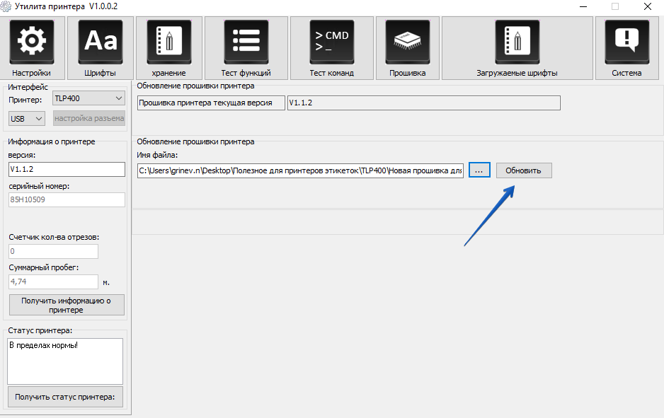Expand the TLP400 printer model dropdown
Viewport: 664px width, 418px height.
88,98
